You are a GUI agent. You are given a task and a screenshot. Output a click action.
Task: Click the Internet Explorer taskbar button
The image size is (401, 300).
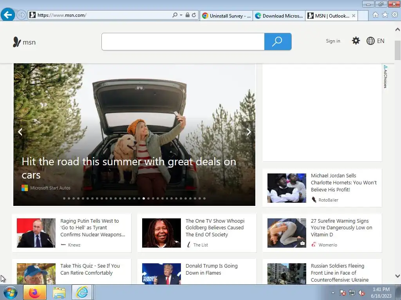click(x=82, y=292)
